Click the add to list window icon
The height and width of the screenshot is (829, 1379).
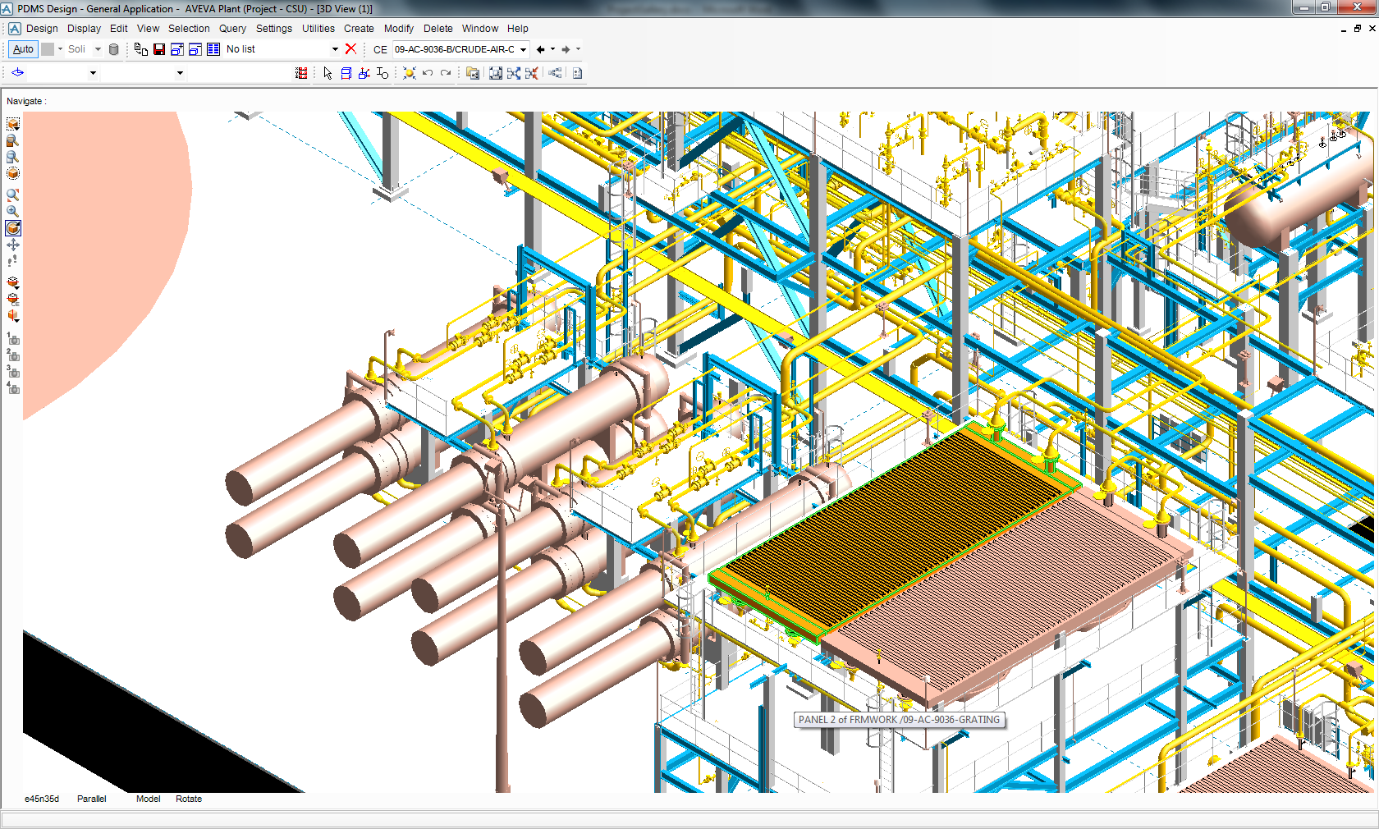click(177, 49)
